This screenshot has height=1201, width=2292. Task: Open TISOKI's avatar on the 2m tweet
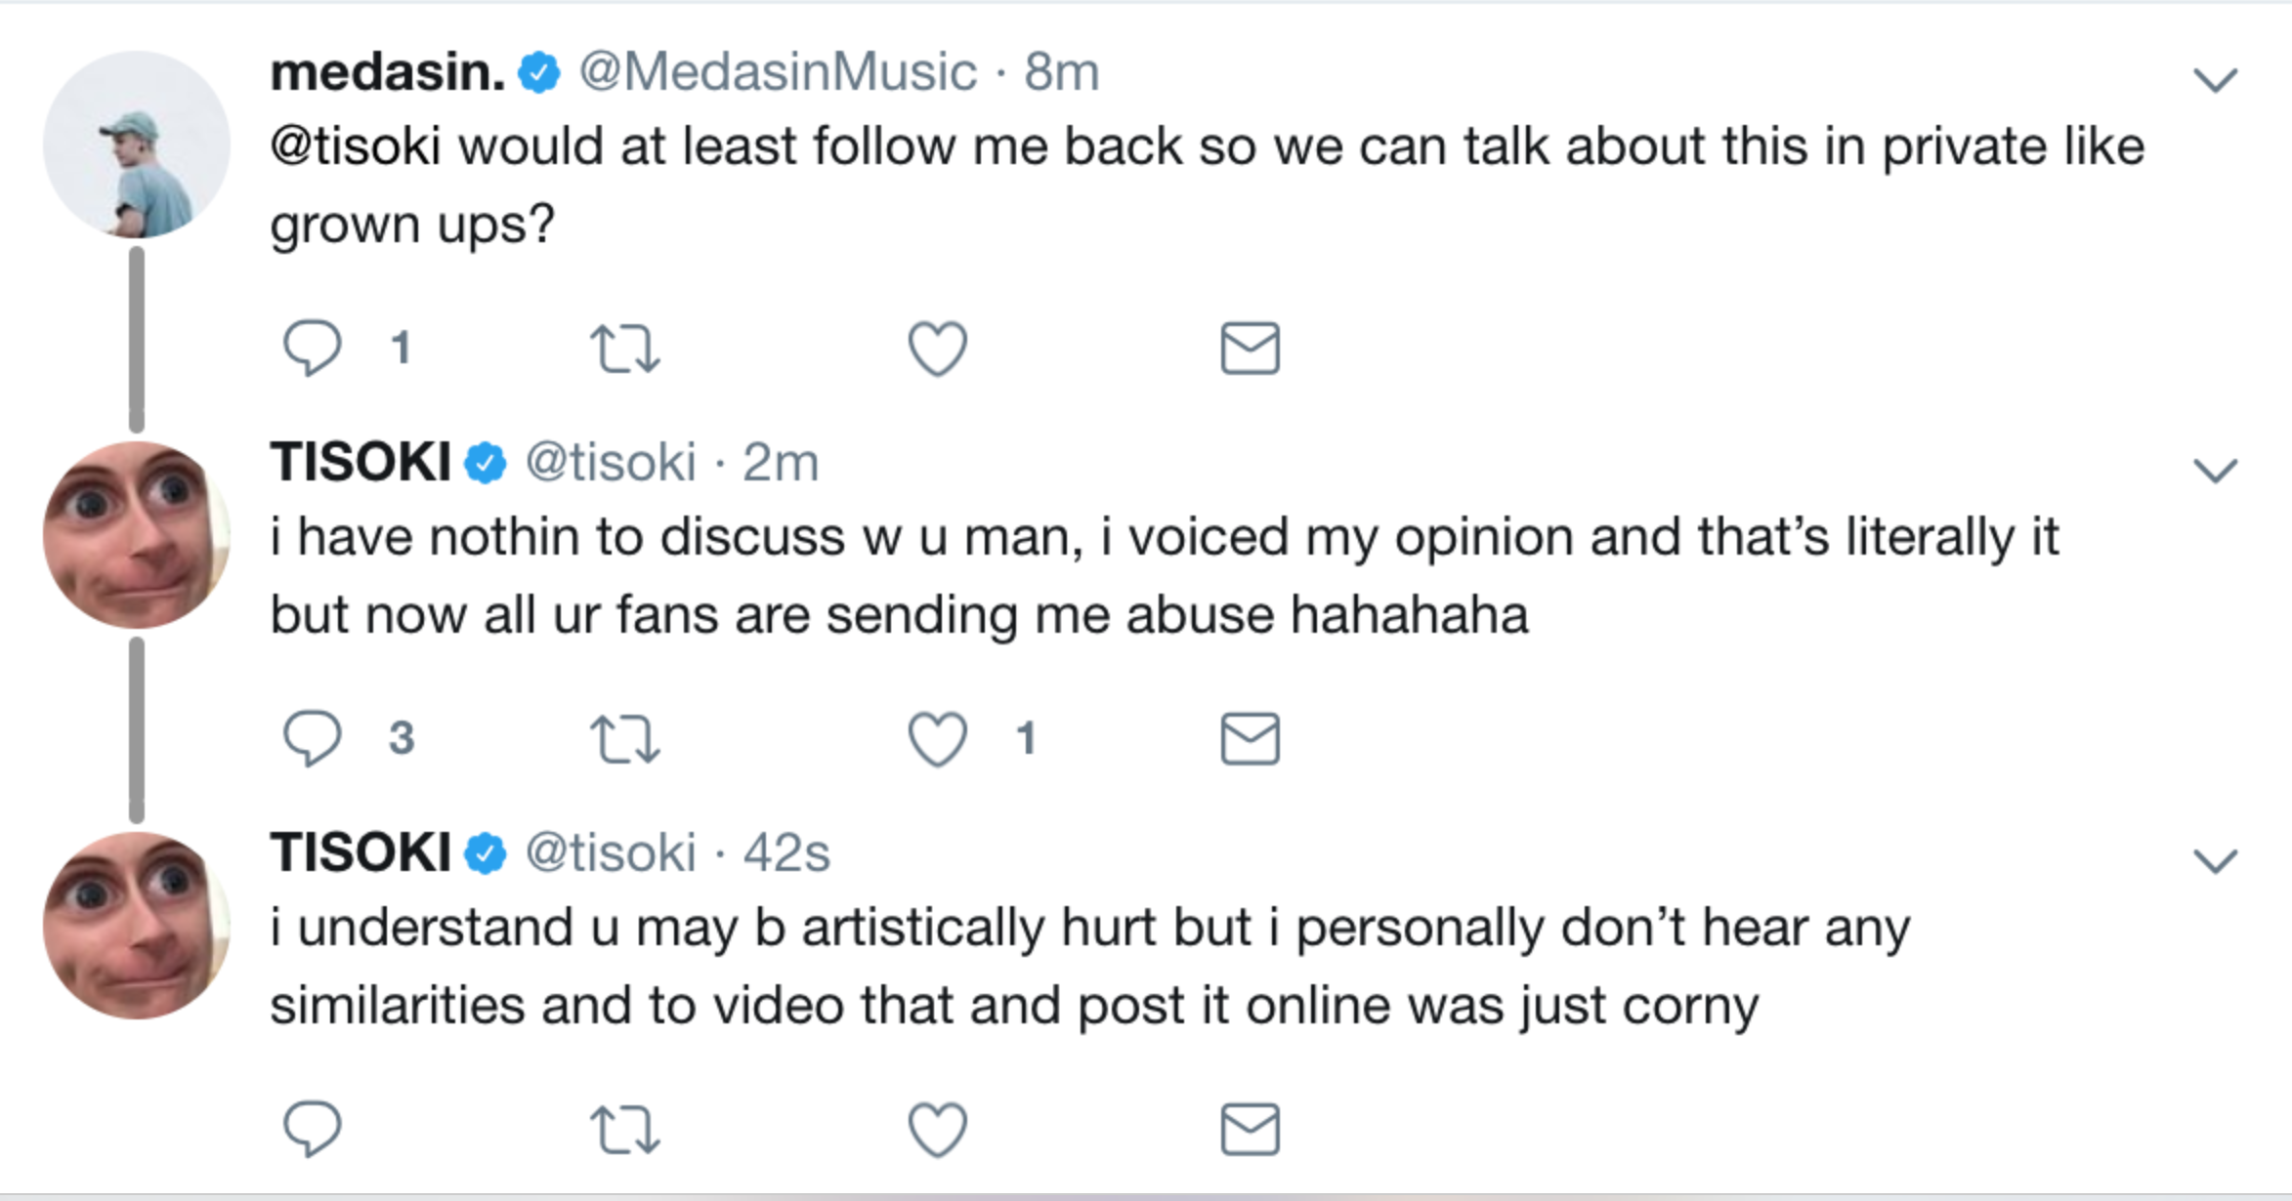point(137,535)
